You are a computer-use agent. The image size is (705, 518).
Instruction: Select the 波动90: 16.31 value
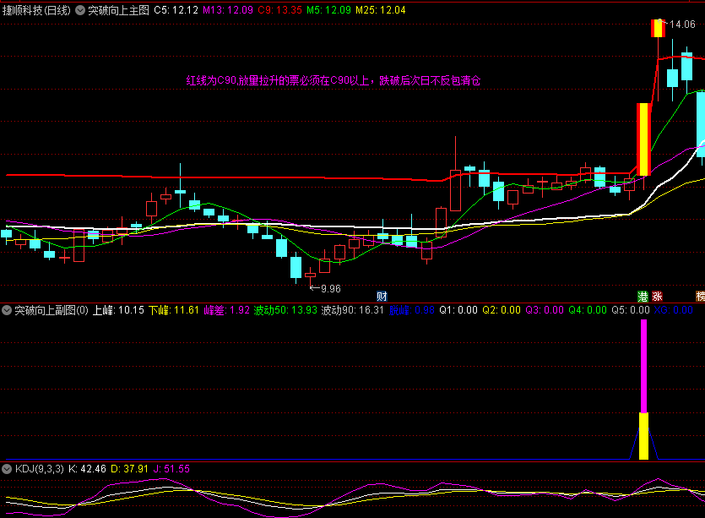pos(353,310)
